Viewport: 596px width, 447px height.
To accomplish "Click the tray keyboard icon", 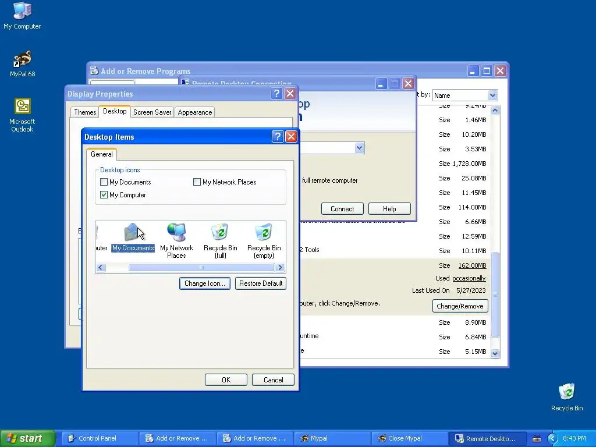I will coord(536,439).
